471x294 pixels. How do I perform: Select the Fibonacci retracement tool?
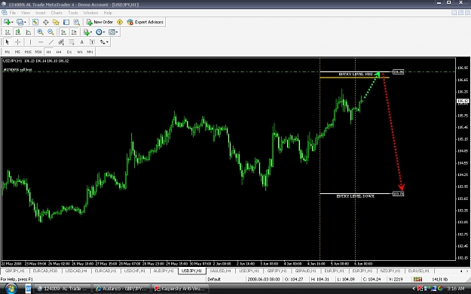pos(72,42)
